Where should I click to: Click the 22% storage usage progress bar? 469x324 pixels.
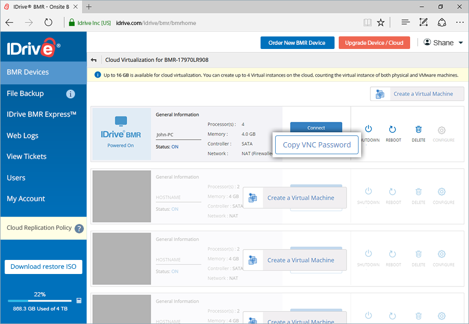[39, 301]
